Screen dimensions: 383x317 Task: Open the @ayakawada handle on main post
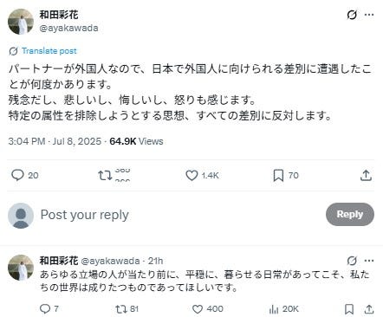(68, 28)
